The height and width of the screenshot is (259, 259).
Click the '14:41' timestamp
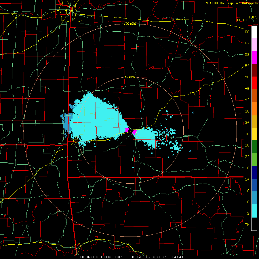[x=178, y=257]
